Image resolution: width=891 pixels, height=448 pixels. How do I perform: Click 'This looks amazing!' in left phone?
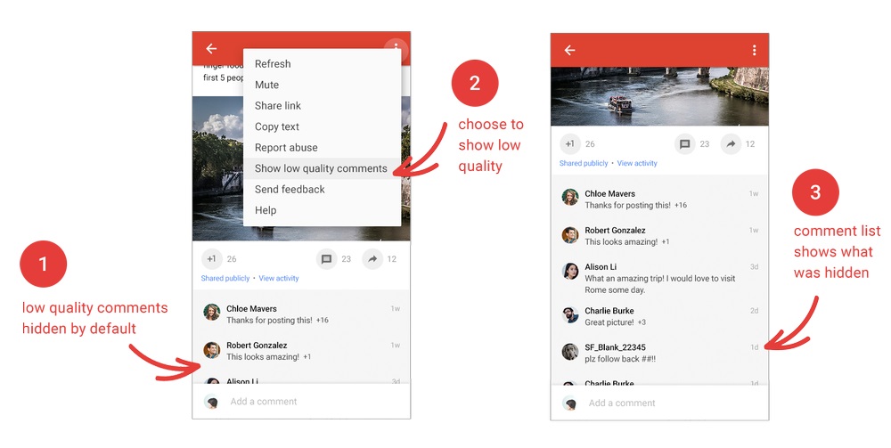pos(263,357)
